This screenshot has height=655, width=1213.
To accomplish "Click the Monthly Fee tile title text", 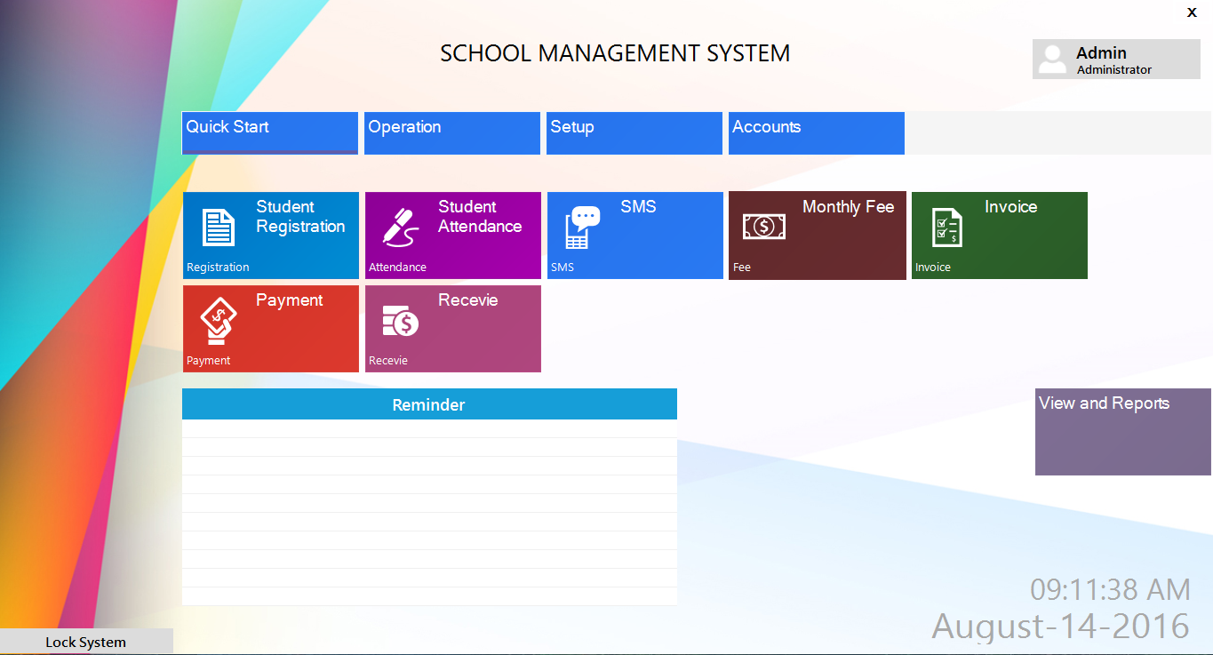I will tap(848, 207).
